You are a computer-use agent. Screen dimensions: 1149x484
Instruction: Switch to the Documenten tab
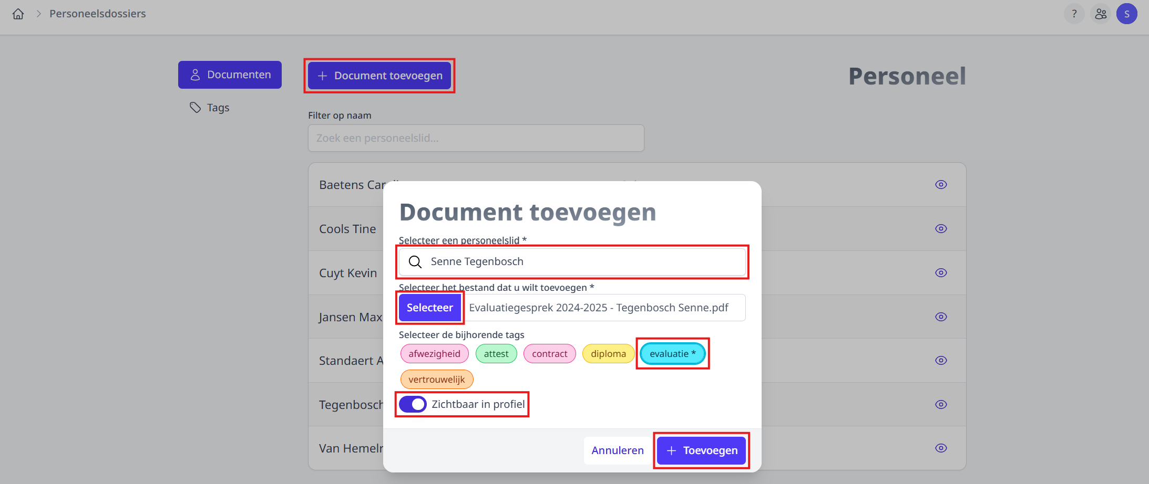(230, 74)
